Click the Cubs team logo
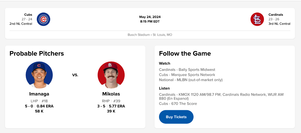301x133 pixels. 43,19
